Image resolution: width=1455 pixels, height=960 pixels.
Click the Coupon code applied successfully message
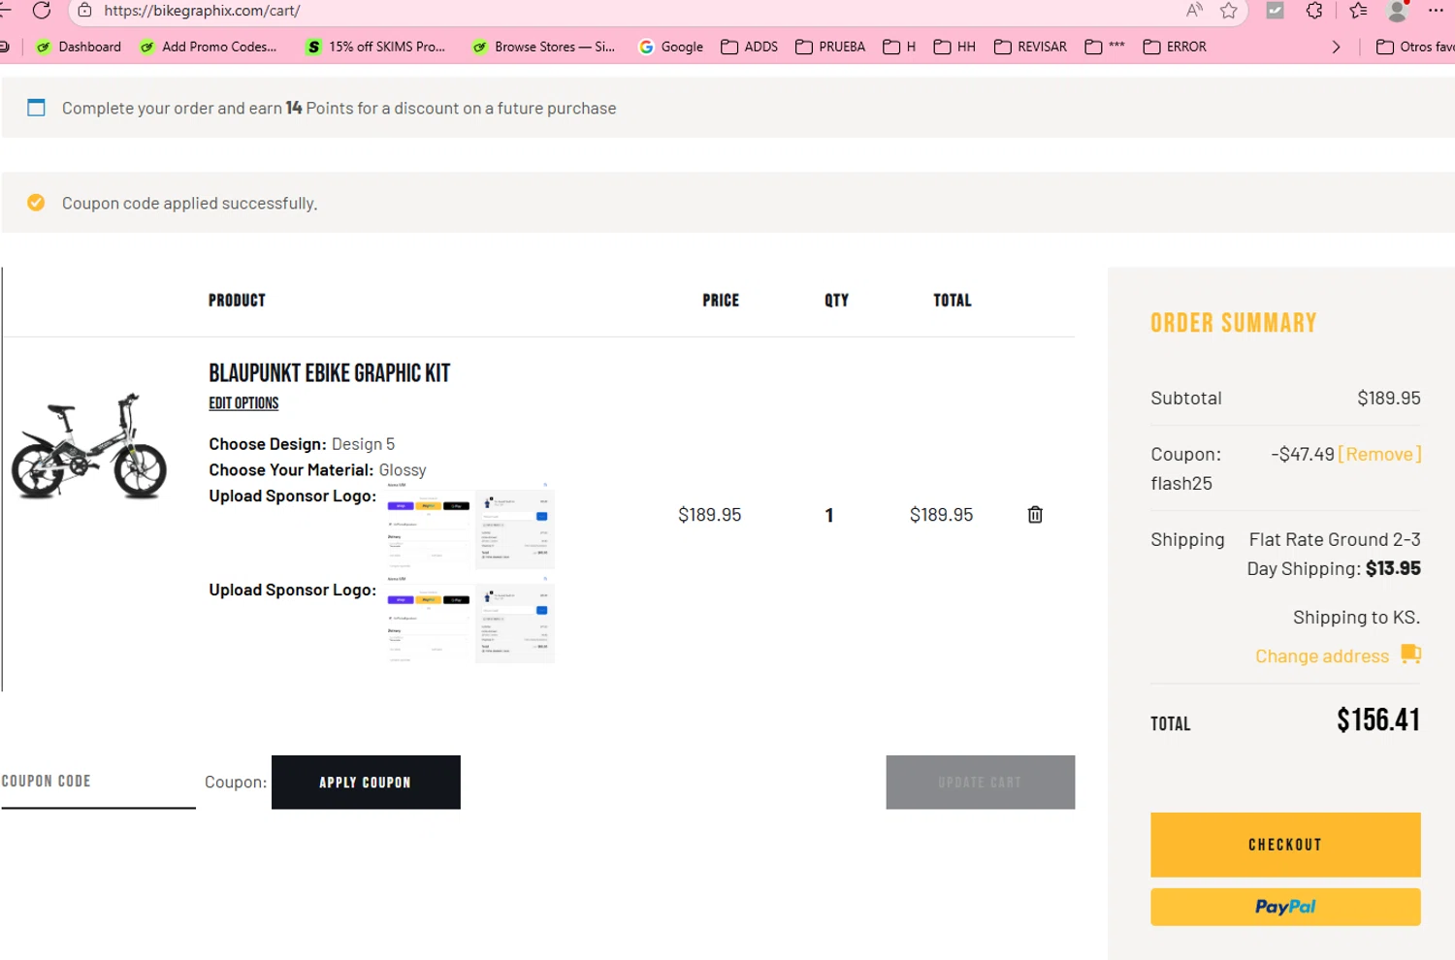point(189,203)
